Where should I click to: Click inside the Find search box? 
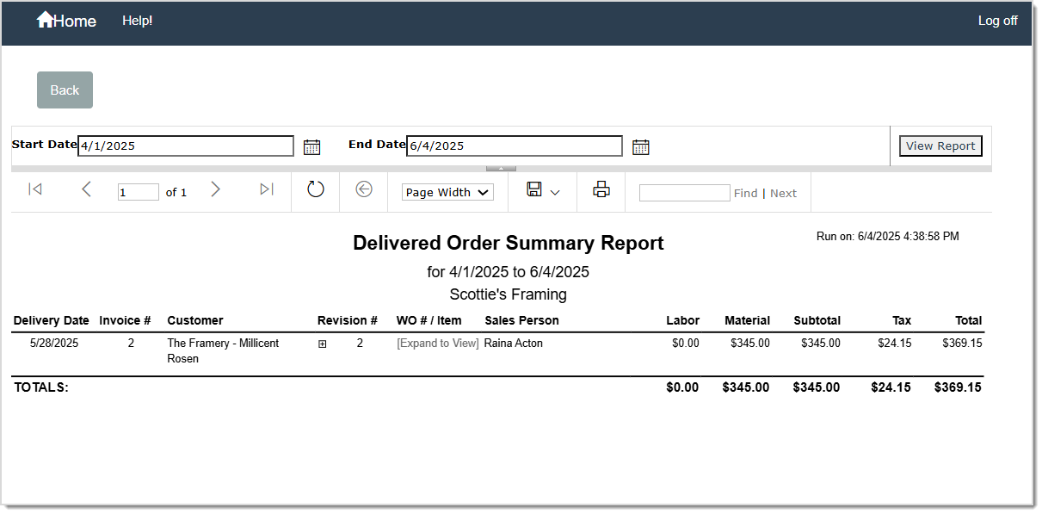click(684, 192)
